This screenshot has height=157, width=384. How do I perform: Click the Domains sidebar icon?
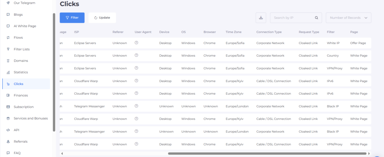click(x=8, y=61)
